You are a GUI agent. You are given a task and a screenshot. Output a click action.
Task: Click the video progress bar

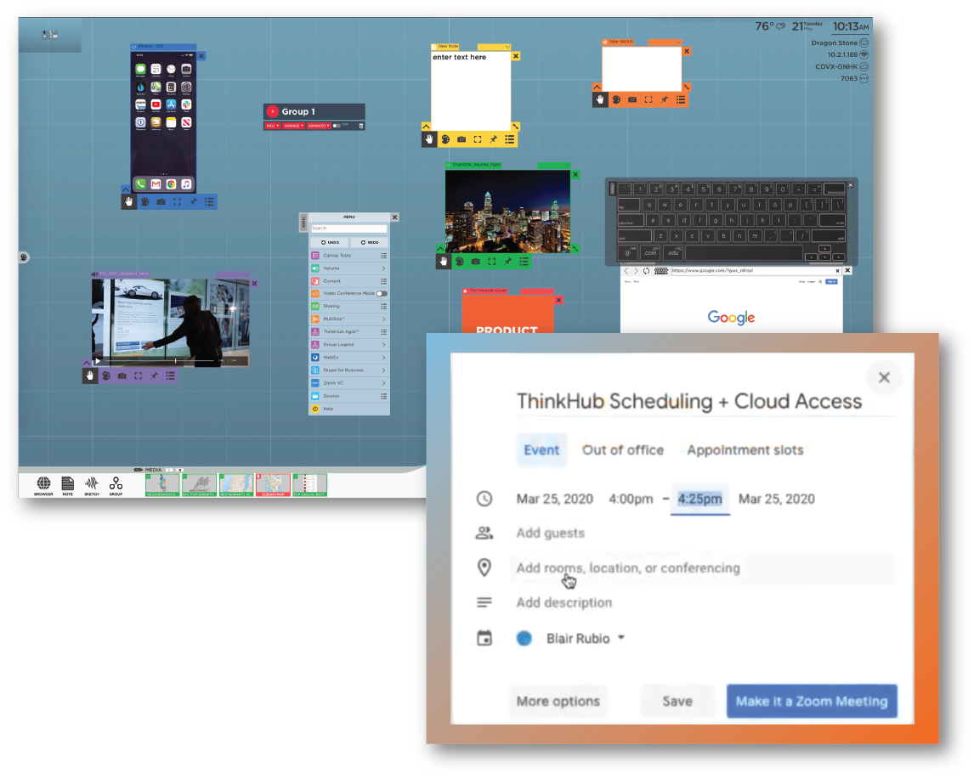pos(161,360)
